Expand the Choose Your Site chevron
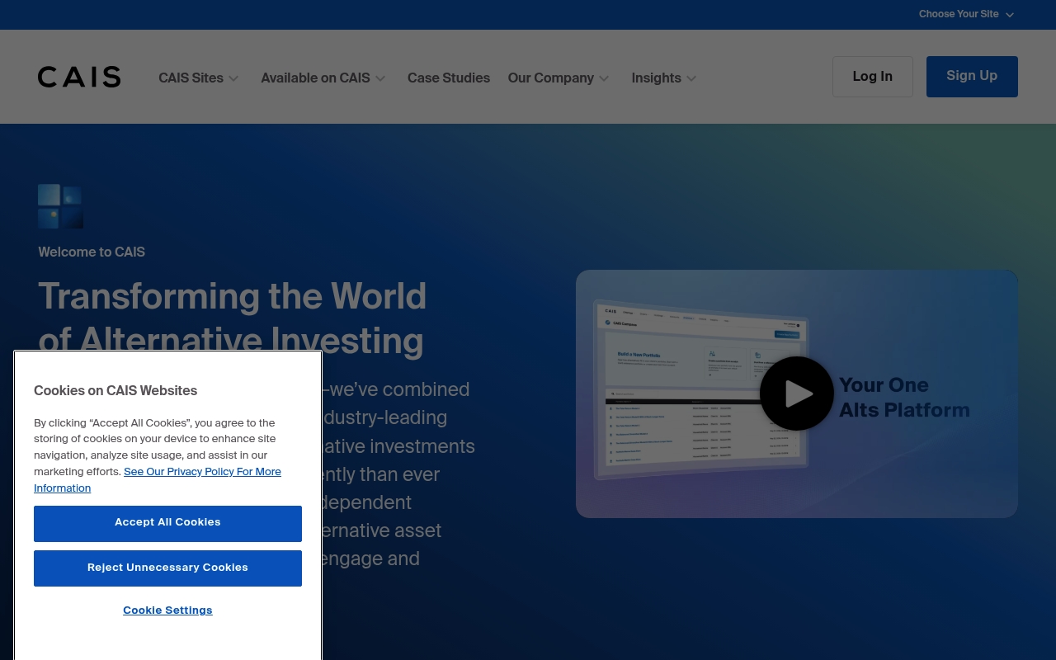The height and width of the screenshot is (660, 1056). point(1010,15)
